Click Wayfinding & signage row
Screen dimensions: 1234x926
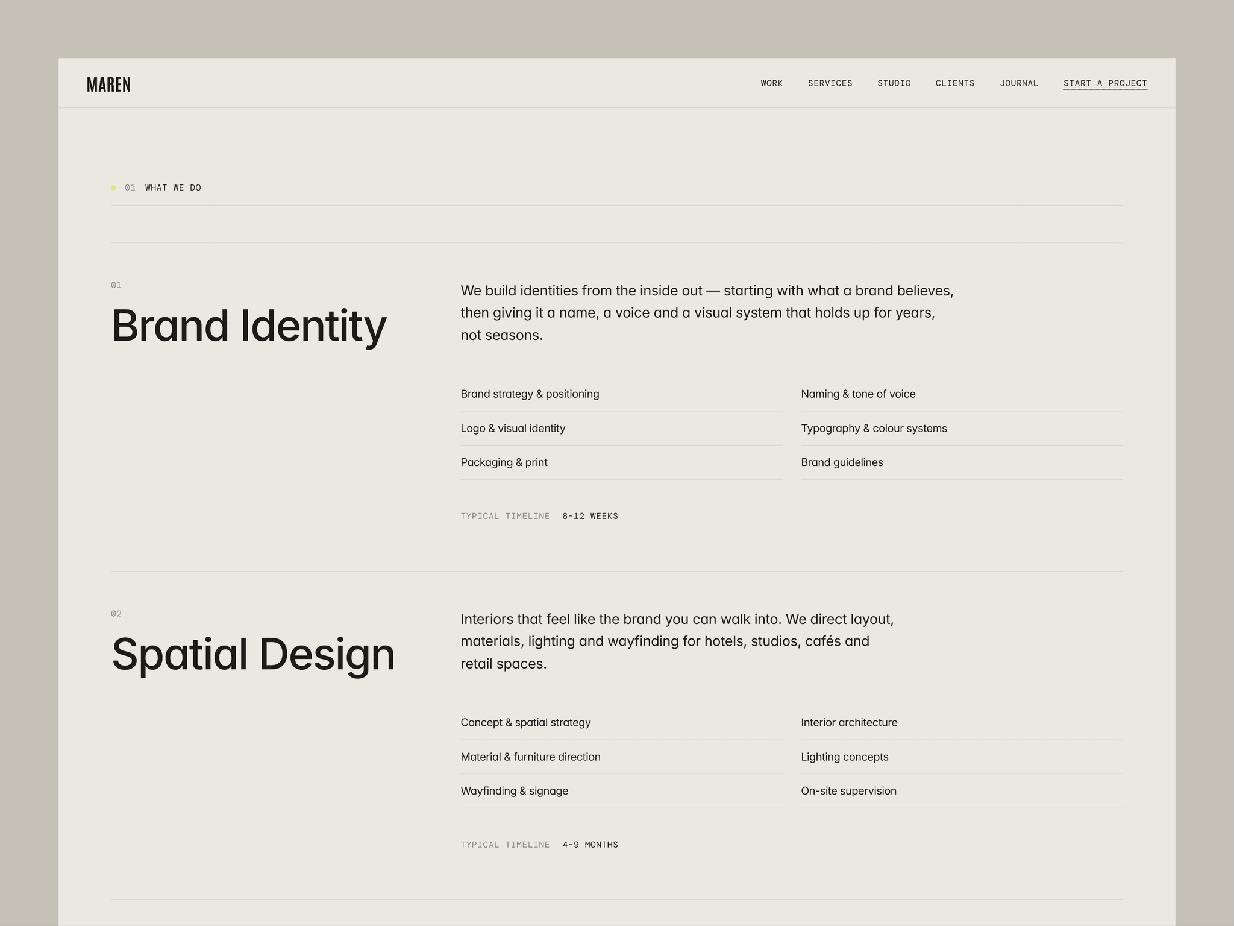click(621, 791)
